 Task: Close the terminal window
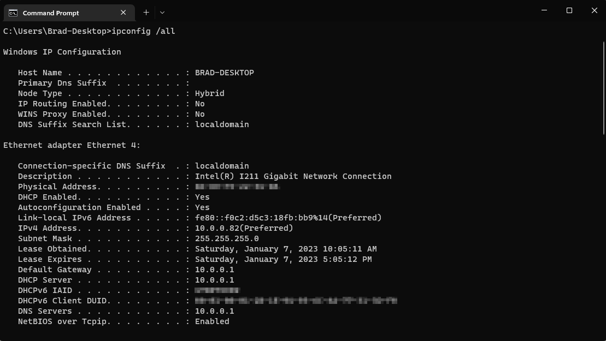click(595, 10)
